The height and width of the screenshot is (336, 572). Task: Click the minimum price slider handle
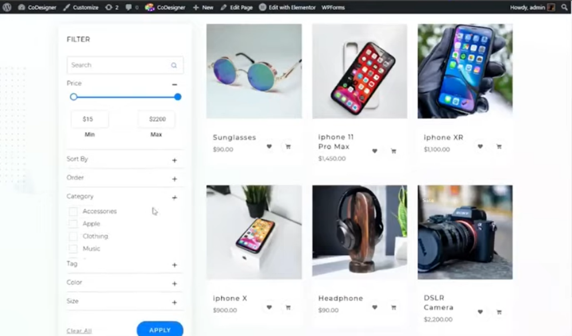point(74,97)
